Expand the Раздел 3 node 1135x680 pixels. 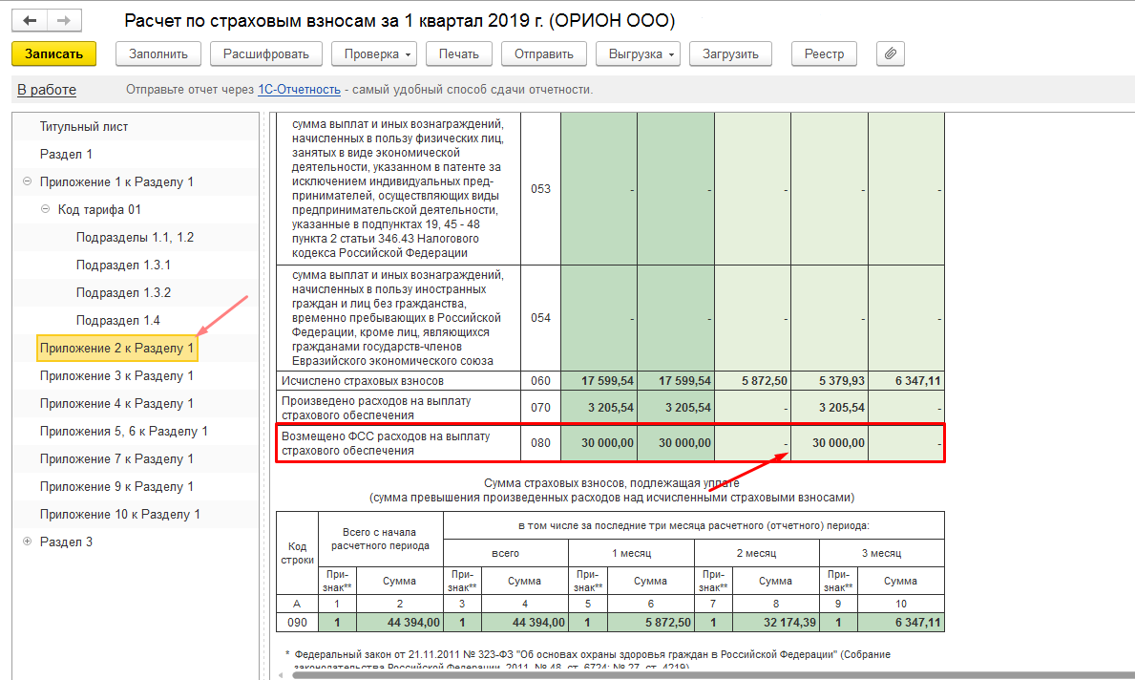[27, 542]
